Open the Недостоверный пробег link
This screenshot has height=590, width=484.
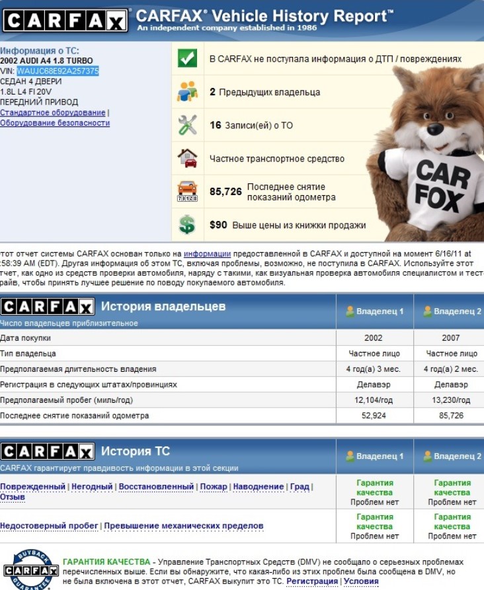pyautogui.click(x=49, y=526)
